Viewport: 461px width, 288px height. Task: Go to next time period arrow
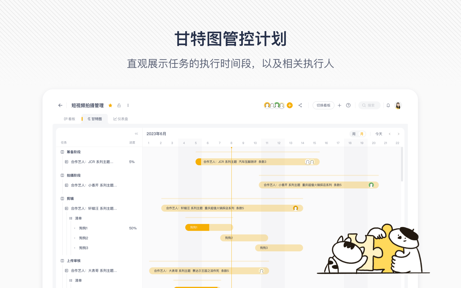pyautogui.click(x=398, y=134)
